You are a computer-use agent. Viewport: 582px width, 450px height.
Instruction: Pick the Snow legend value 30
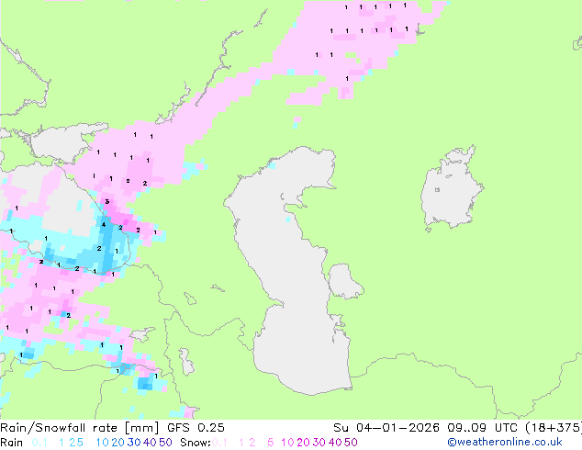[319, 443]
